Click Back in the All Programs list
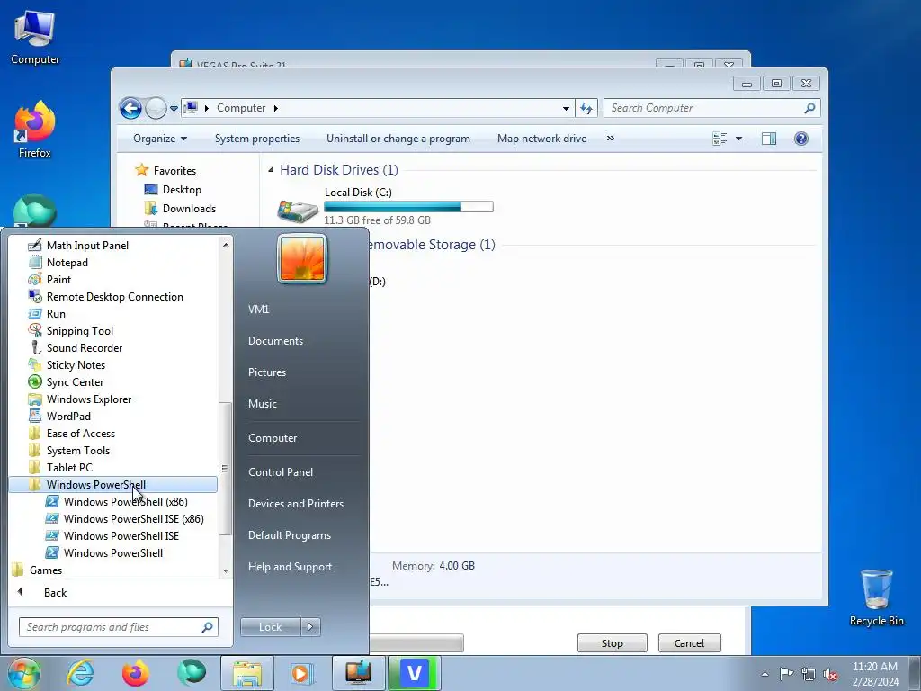The image size is (921, 691). coord(55,592)
